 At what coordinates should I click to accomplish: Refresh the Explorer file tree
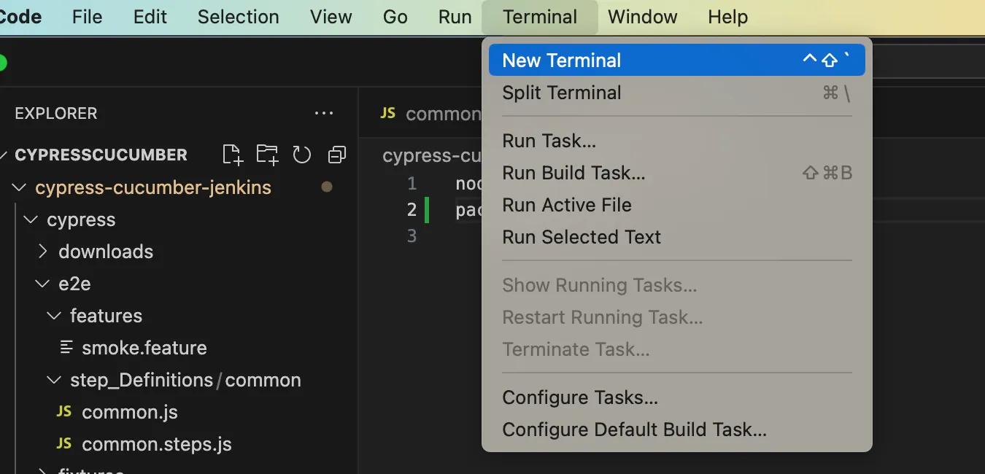coord(301,155)
